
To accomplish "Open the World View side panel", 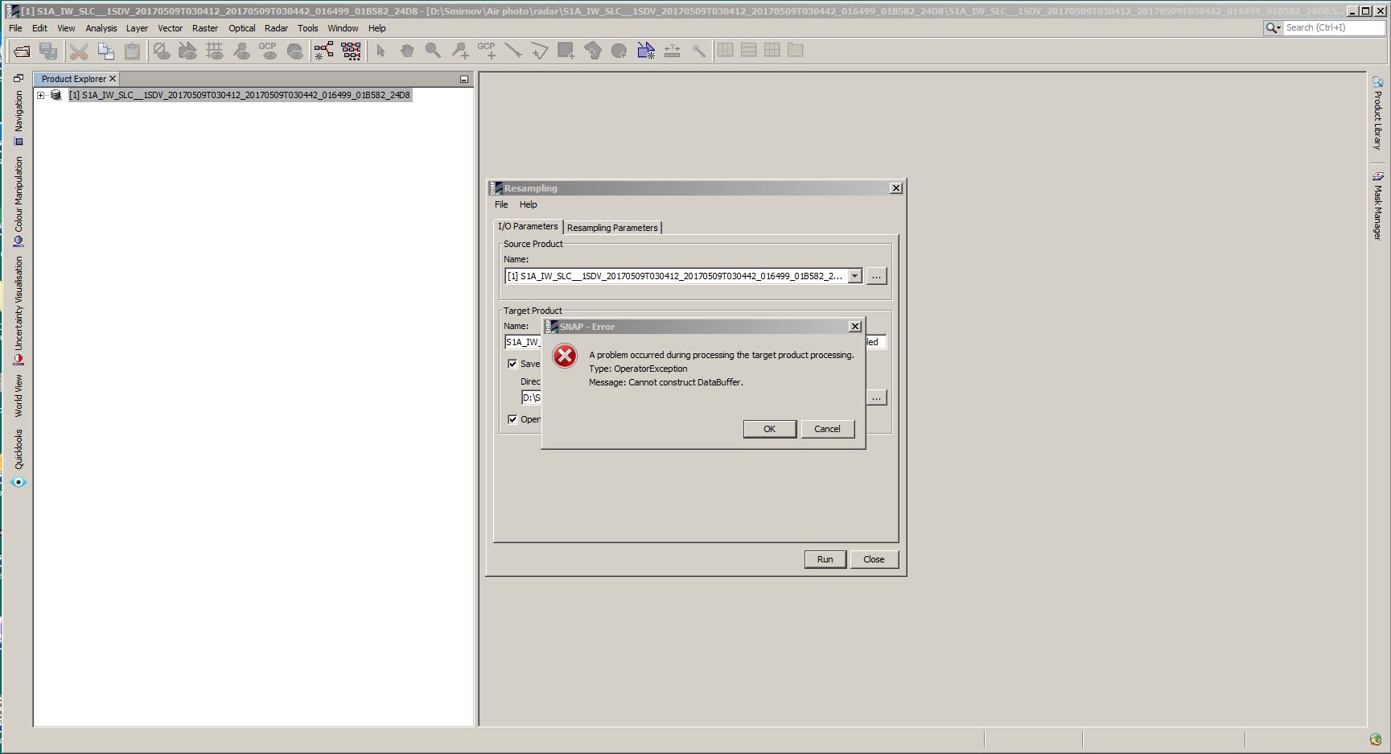I will point(19,395).
